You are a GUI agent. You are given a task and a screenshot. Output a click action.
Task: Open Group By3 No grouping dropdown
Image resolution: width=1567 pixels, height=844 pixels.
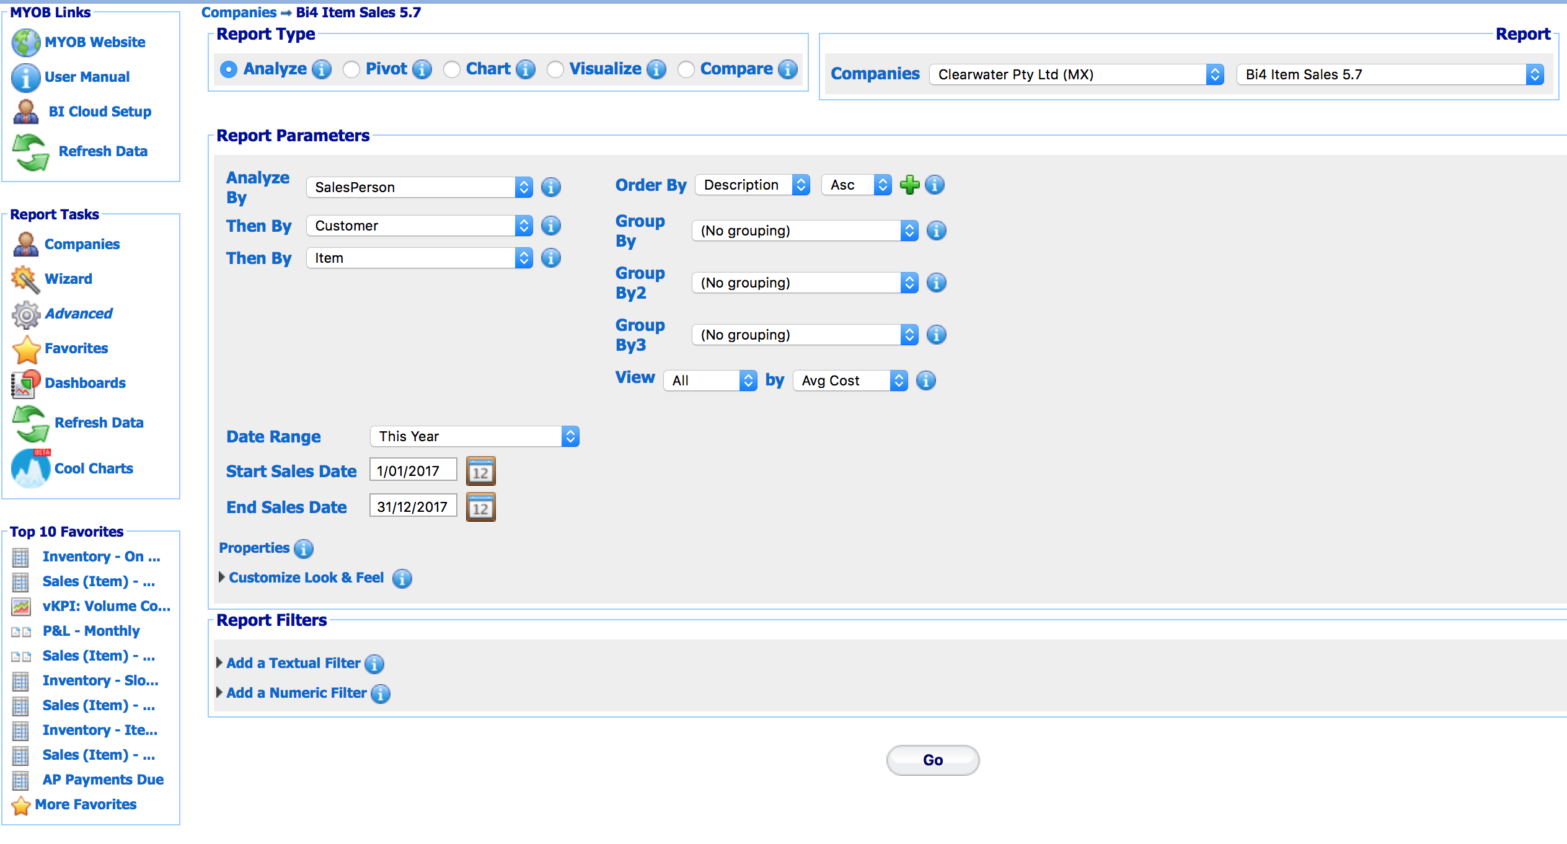(805, 335)
